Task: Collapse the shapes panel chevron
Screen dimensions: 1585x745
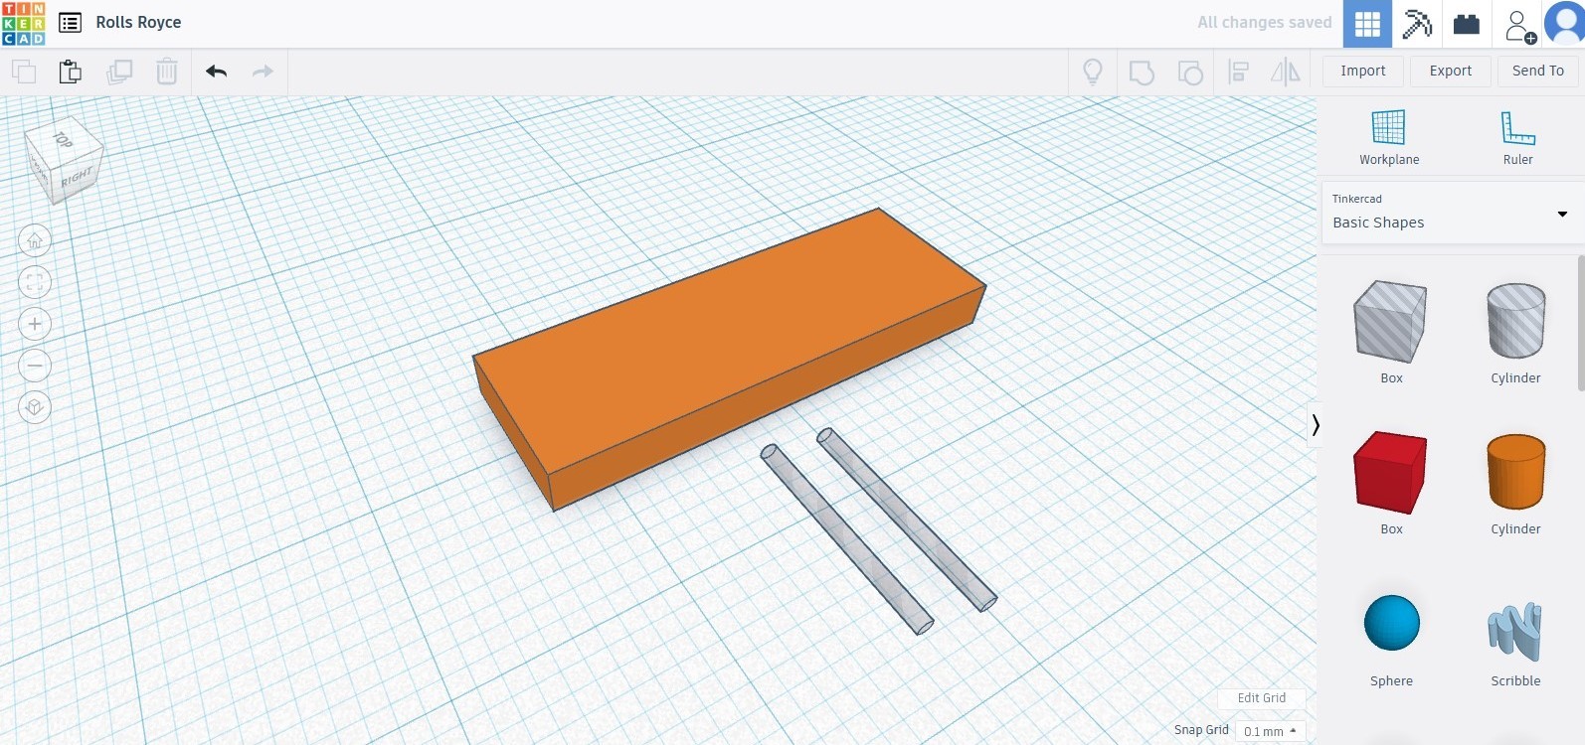Action: pyautogui.click(x=1315, y=425)
